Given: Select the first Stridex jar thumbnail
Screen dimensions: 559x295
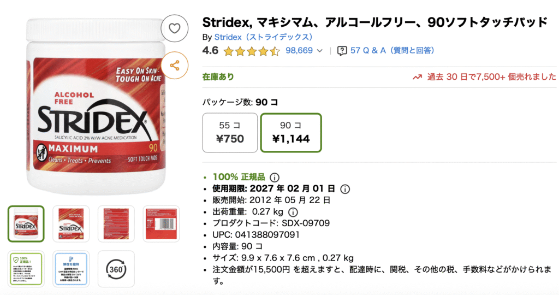Looking at the screenshot, I should (x=26, y=223).
